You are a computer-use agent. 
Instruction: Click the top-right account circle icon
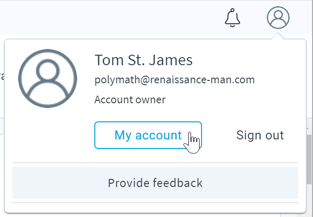278,18
